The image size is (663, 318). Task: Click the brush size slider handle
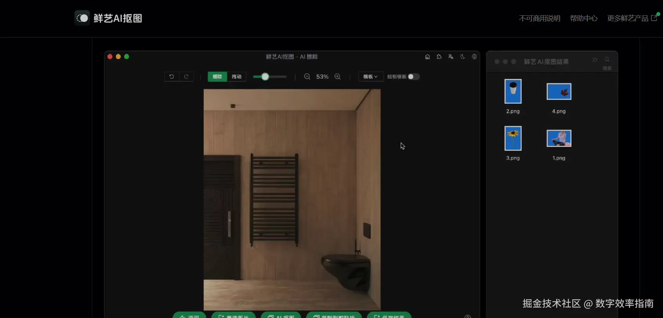265,77
